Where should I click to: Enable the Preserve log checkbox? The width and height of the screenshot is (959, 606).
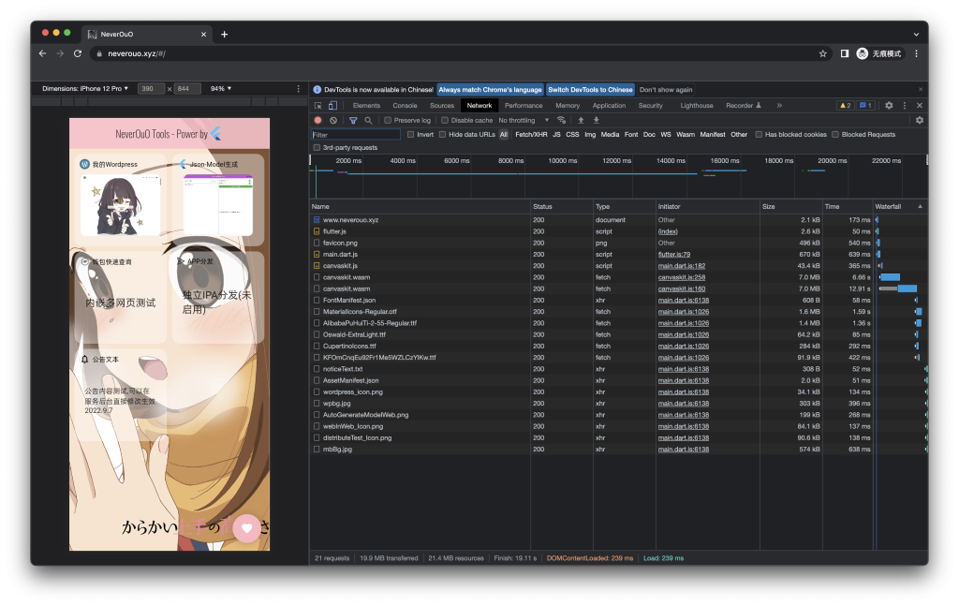tap(389, 121)
